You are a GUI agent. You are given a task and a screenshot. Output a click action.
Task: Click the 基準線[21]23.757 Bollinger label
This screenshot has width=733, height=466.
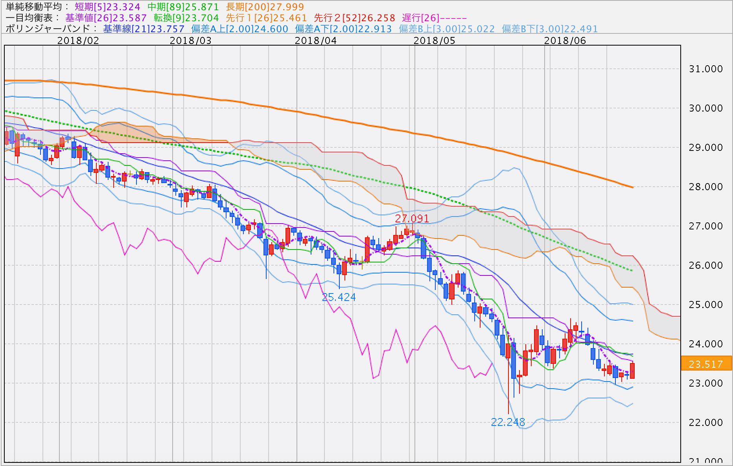point(144,29)
